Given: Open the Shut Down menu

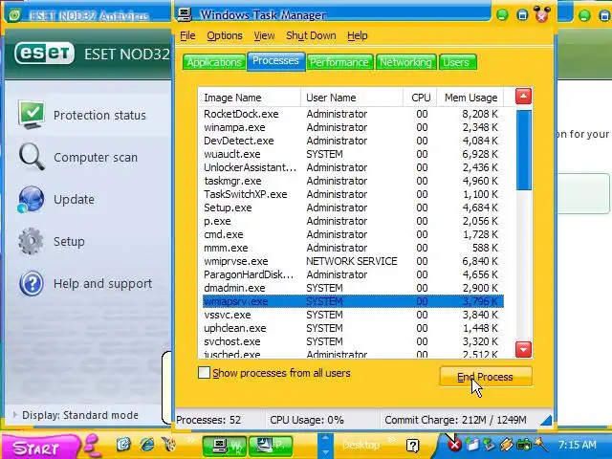Looking at the screenshot, I should (x=311, y=35).
